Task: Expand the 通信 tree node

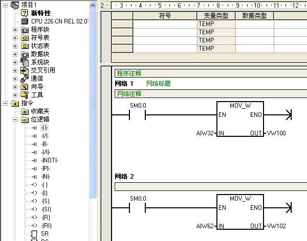Action: 15,79
